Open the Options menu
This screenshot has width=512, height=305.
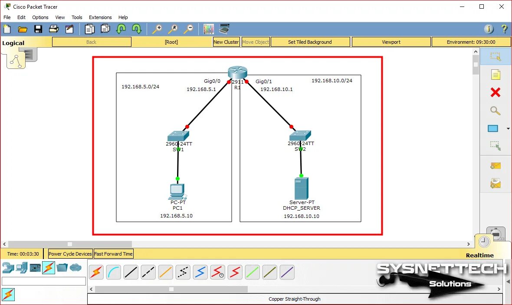(x=40, y=17)
